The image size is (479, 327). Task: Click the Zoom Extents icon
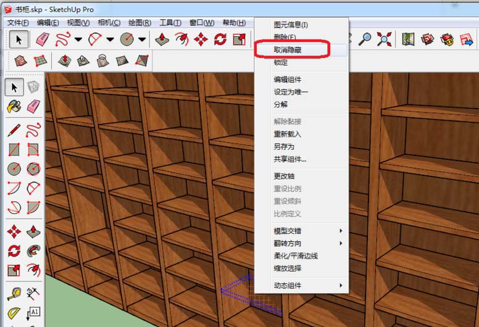(x=384, y=39)
